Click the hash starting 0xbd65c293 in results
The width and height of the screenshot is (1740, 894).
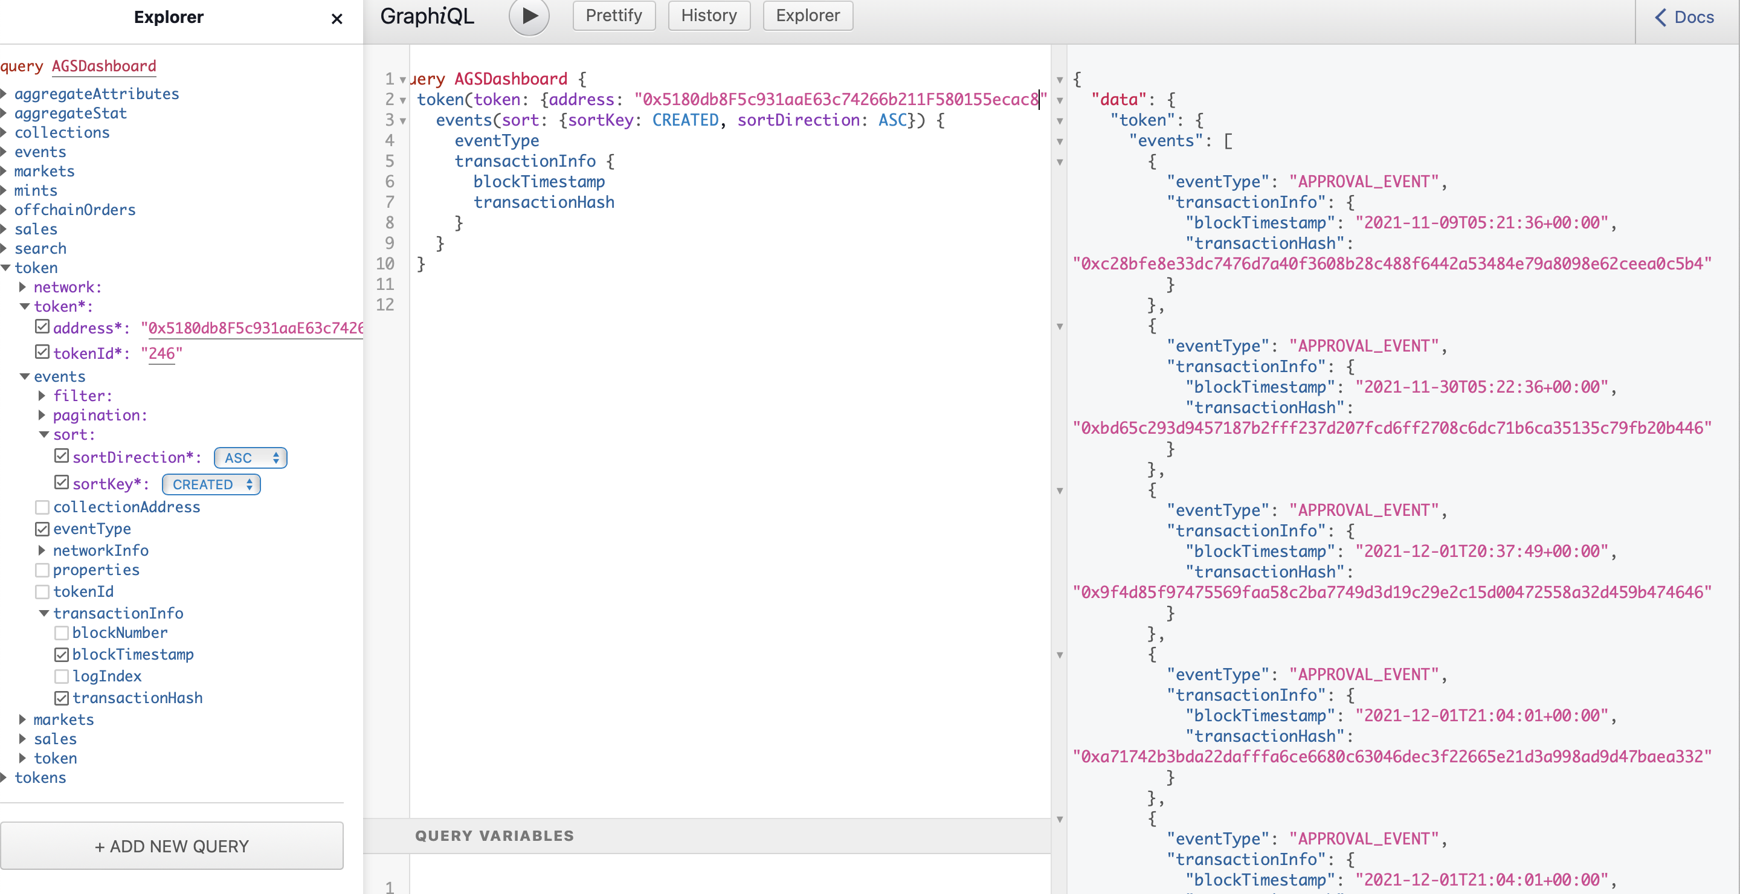(1392, 428)
